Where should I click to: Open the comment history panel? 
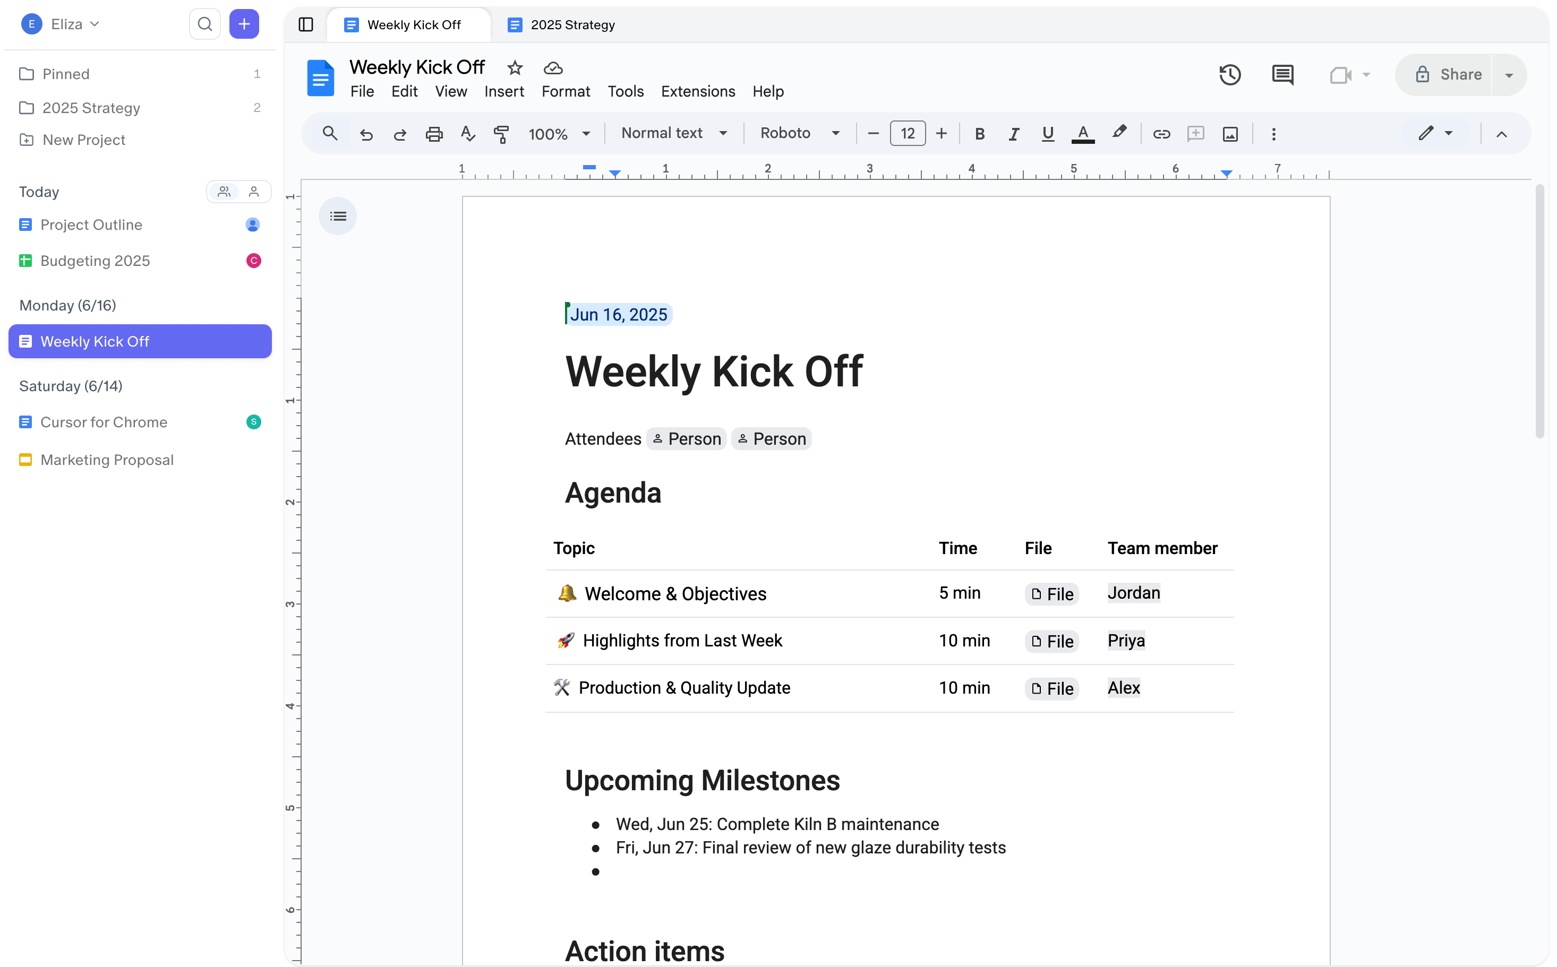(x=1282, y=75)
